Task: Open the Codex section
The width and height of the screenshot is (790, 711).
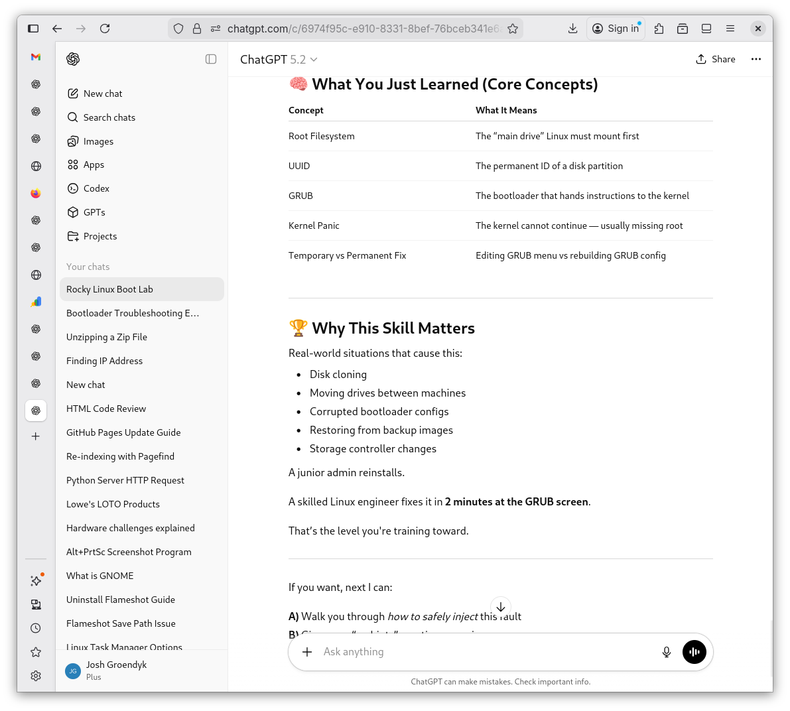Action: coord(96,188)
